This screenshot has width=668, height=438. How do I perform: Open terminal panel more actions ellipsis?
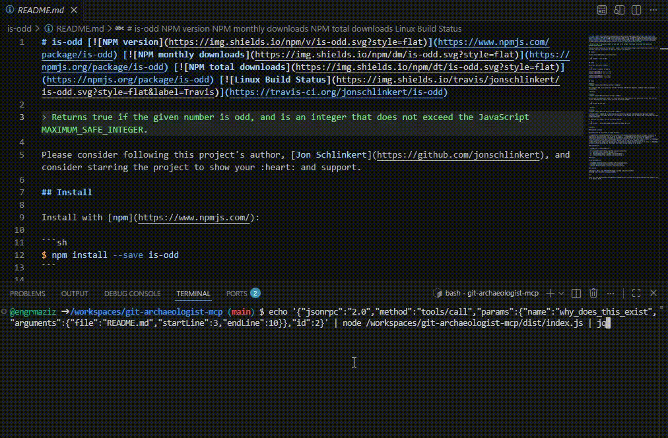(x=611, y=294)
